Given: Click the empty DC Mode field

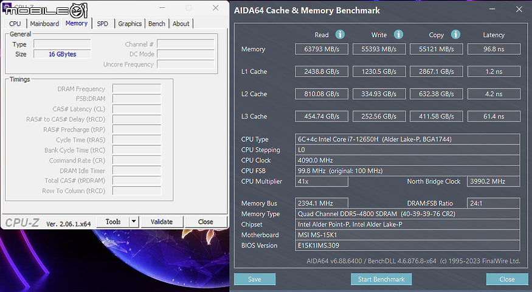Looking at the screenshot, I should coord(185,54).
